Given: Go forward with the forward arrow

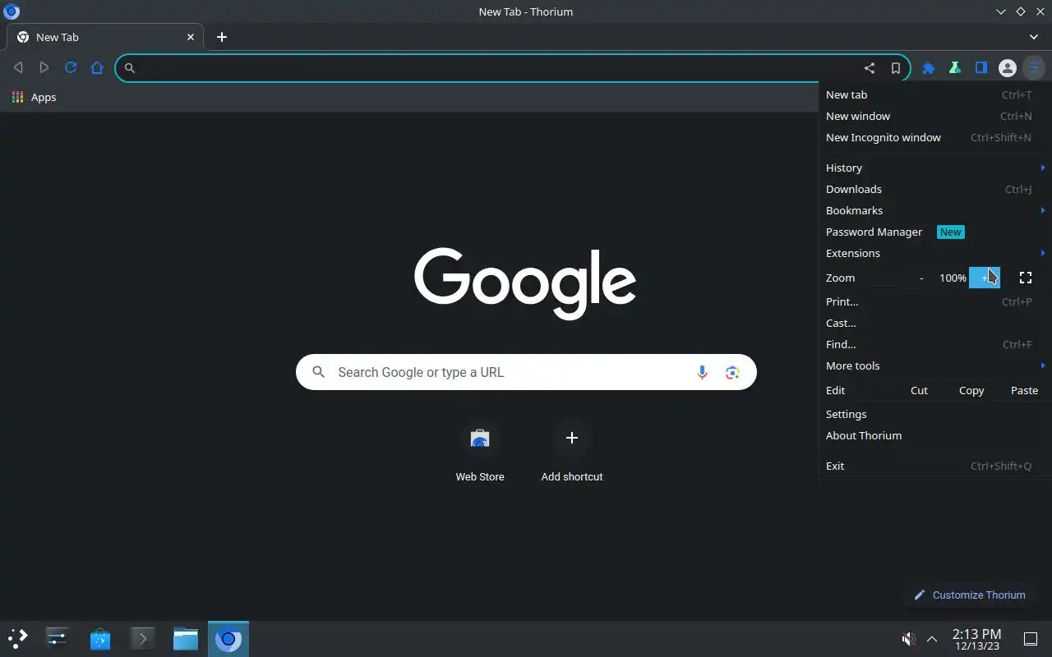Looking at the screenshot, I should pos(44,68).
